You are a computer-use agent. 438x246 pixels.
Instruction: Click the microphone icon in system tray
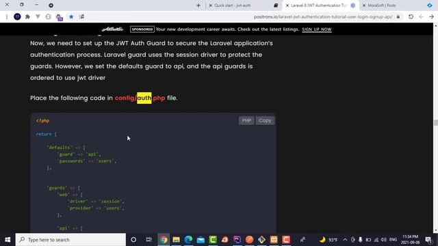[x=361, y=240]
